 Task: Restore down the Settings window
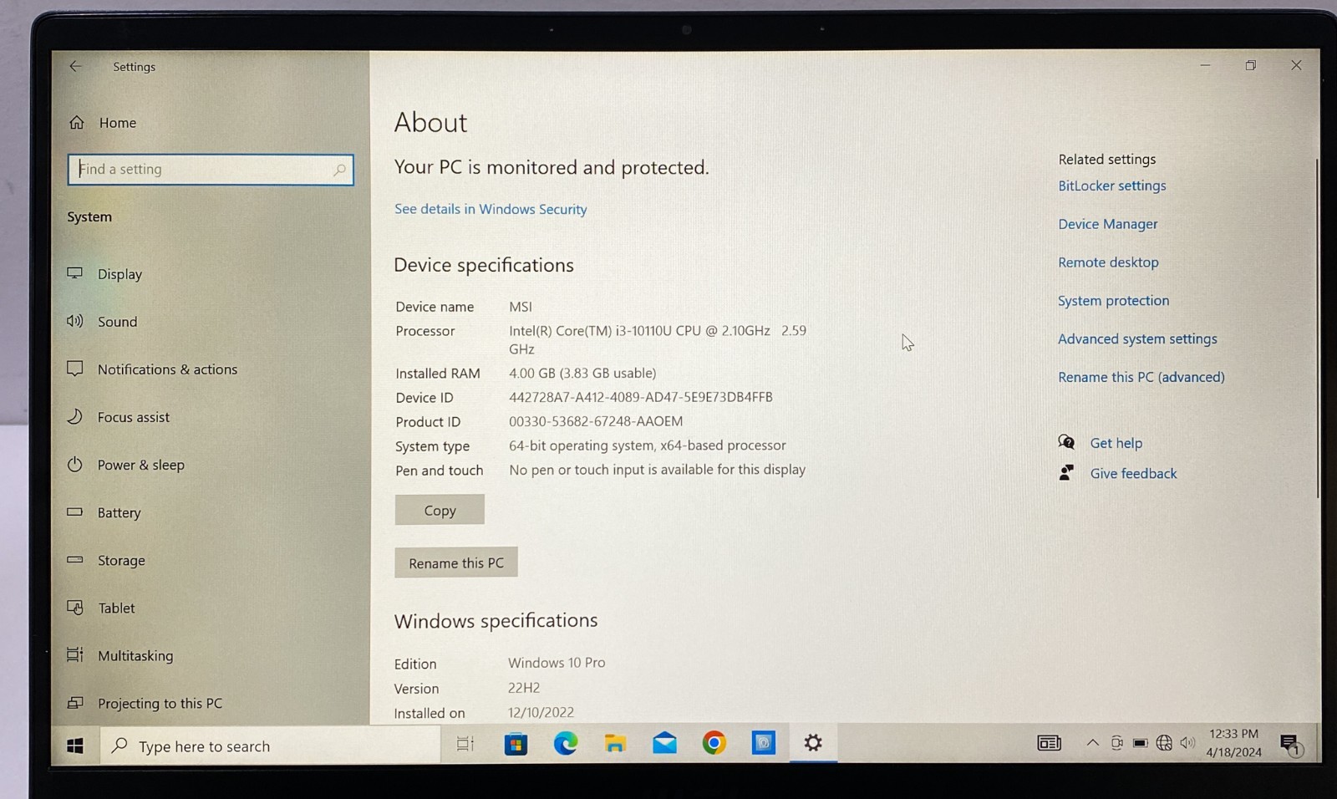tap(1251, 65)
